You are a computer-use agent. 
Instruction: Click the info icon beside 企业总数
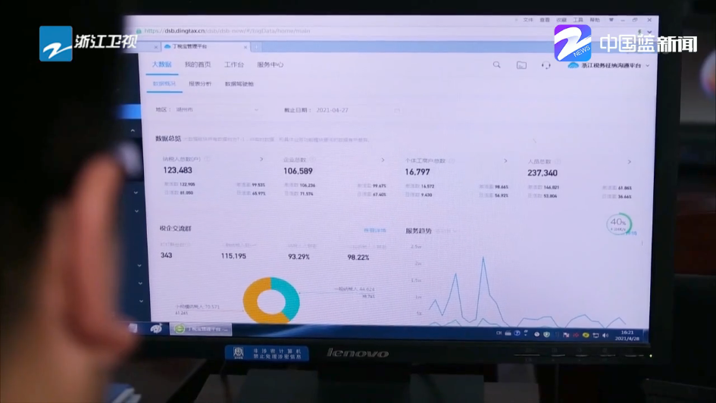[313, 160]
